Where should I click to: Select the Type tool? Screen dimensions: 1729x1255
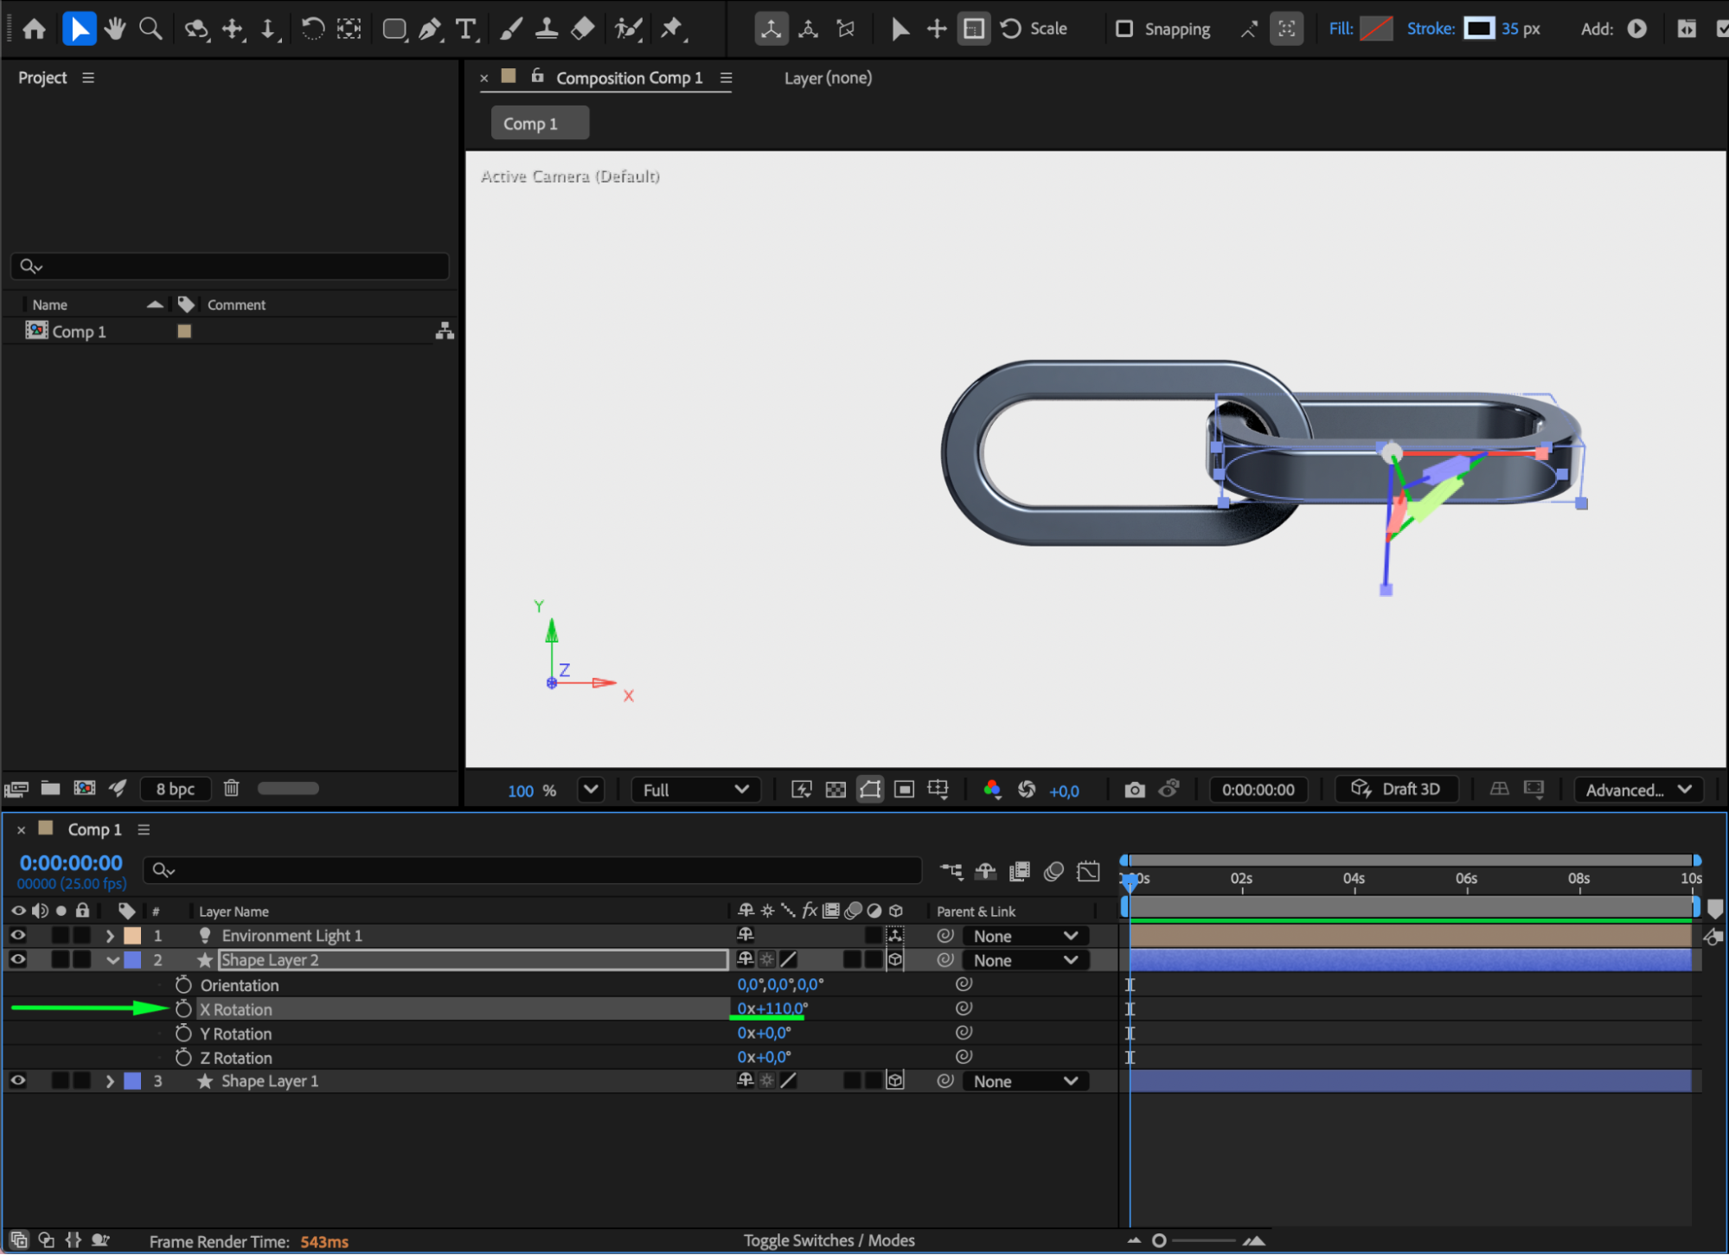pos(466,29)
